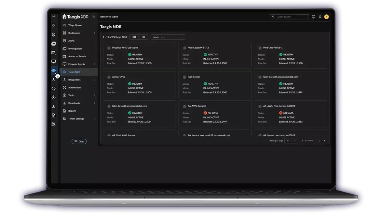Click NO DATA status of AA_AWS_Prod-isensor-A00021
Image resolution: width=382 pixels, height=215 pixels.
286,113
